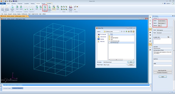
Task: Click OK in Select File dialog
Action: coord(131,62)
